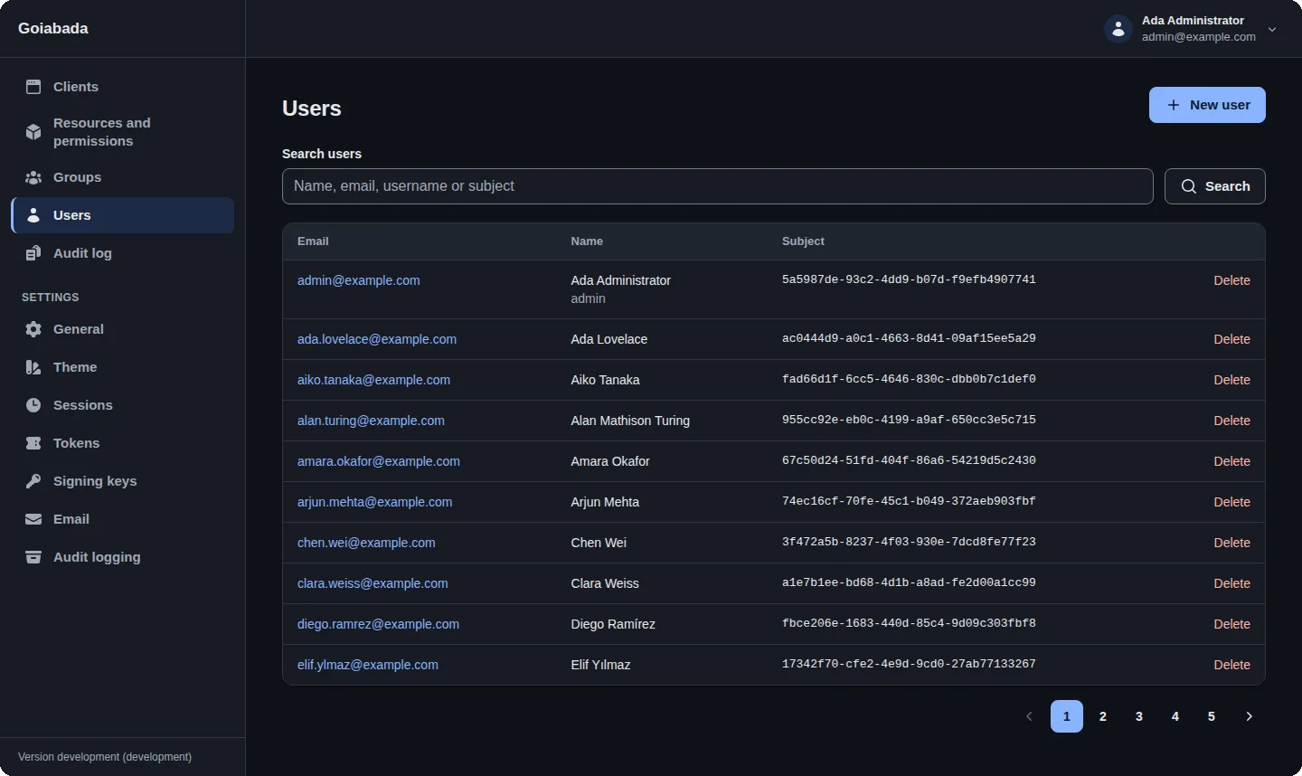Open ada.lovelace@example.com user

click(377, 339)
